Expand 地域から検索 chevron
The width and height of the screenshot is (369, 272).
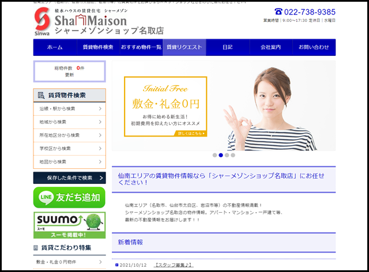pyautogui.click(x=100, y=122)
